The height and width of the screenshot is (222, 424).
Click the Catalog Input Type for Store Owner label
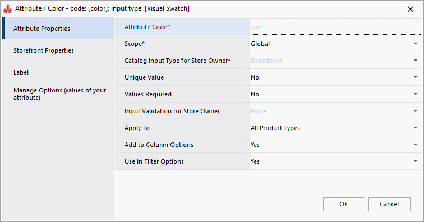[177, 61]
